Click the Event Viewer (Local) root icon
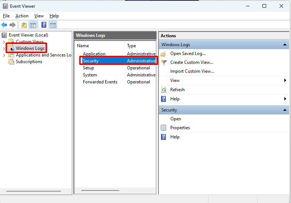291x203 pixels. (4, 35)
